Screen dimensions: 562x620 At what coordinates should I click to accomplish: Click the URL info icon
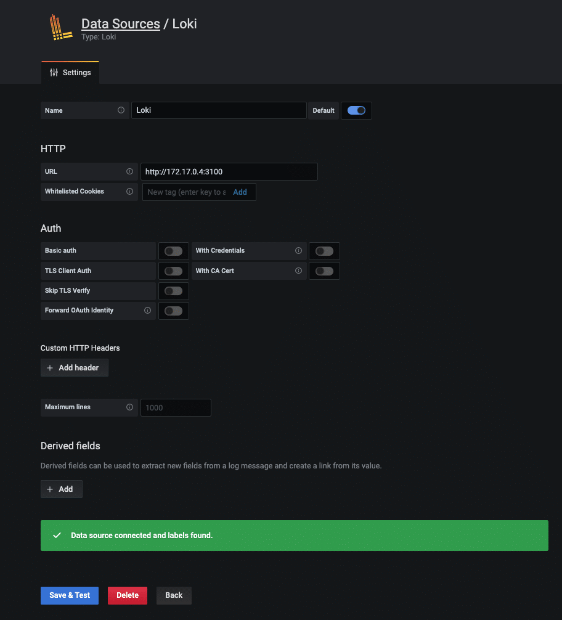click(x=129, y=171)
